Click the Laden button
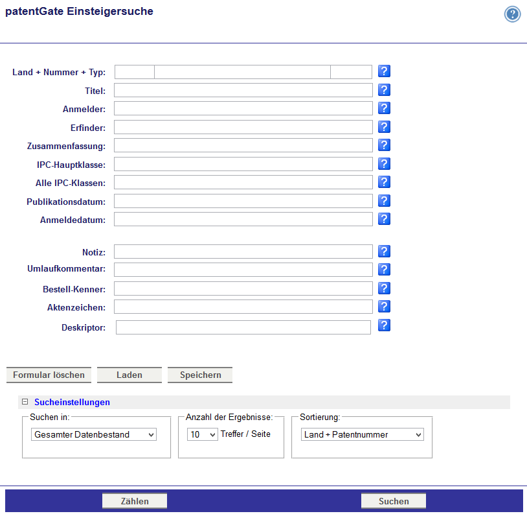 click(x=129, y=375)
